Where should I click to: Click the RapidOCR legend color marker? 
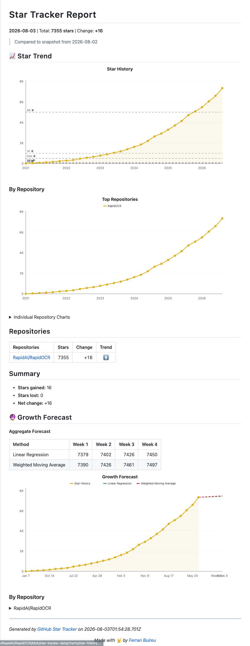click(x=105, y=206)
